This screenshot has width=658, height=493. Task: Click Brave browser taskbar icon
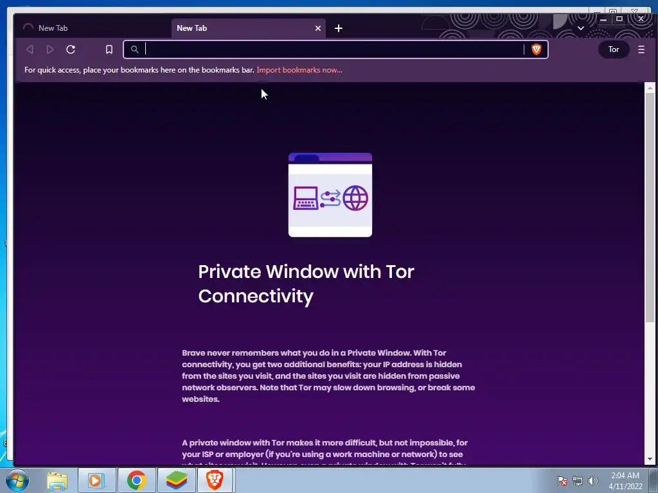(x=215, y=481)
